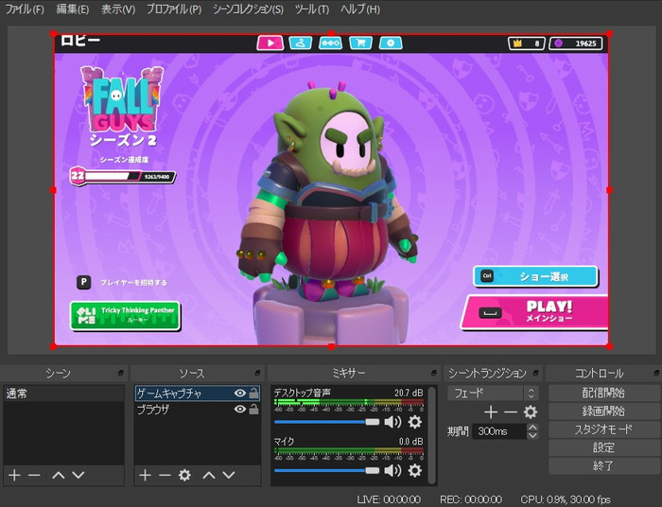Add a source with the plus icon

pyautogui.click(x=145, y=476)
